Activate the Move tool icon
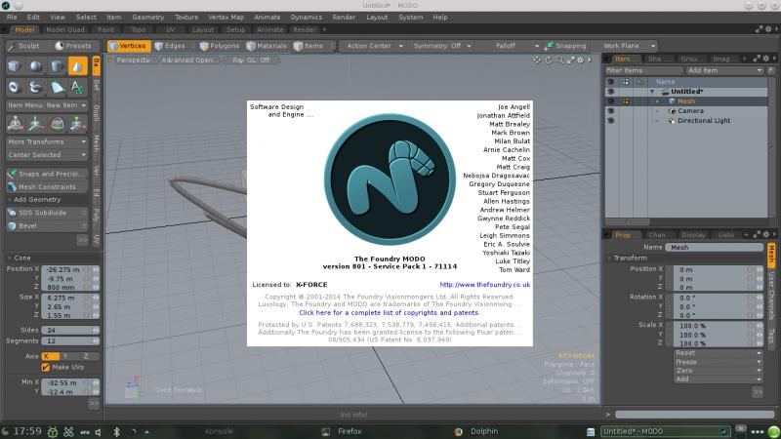This screenshot has width=781, height=439. 36,124
